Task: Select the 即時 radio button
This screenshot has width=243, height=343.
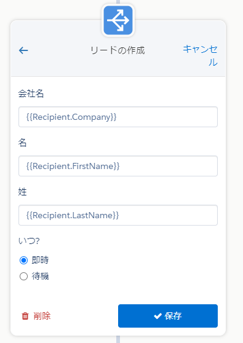Action: coord(23,260)
